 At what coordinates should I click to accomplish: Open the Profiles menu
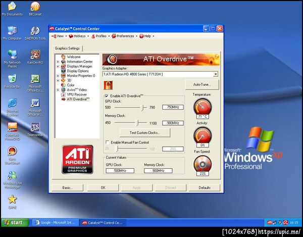pyautogui.click(x=100, y=36)
